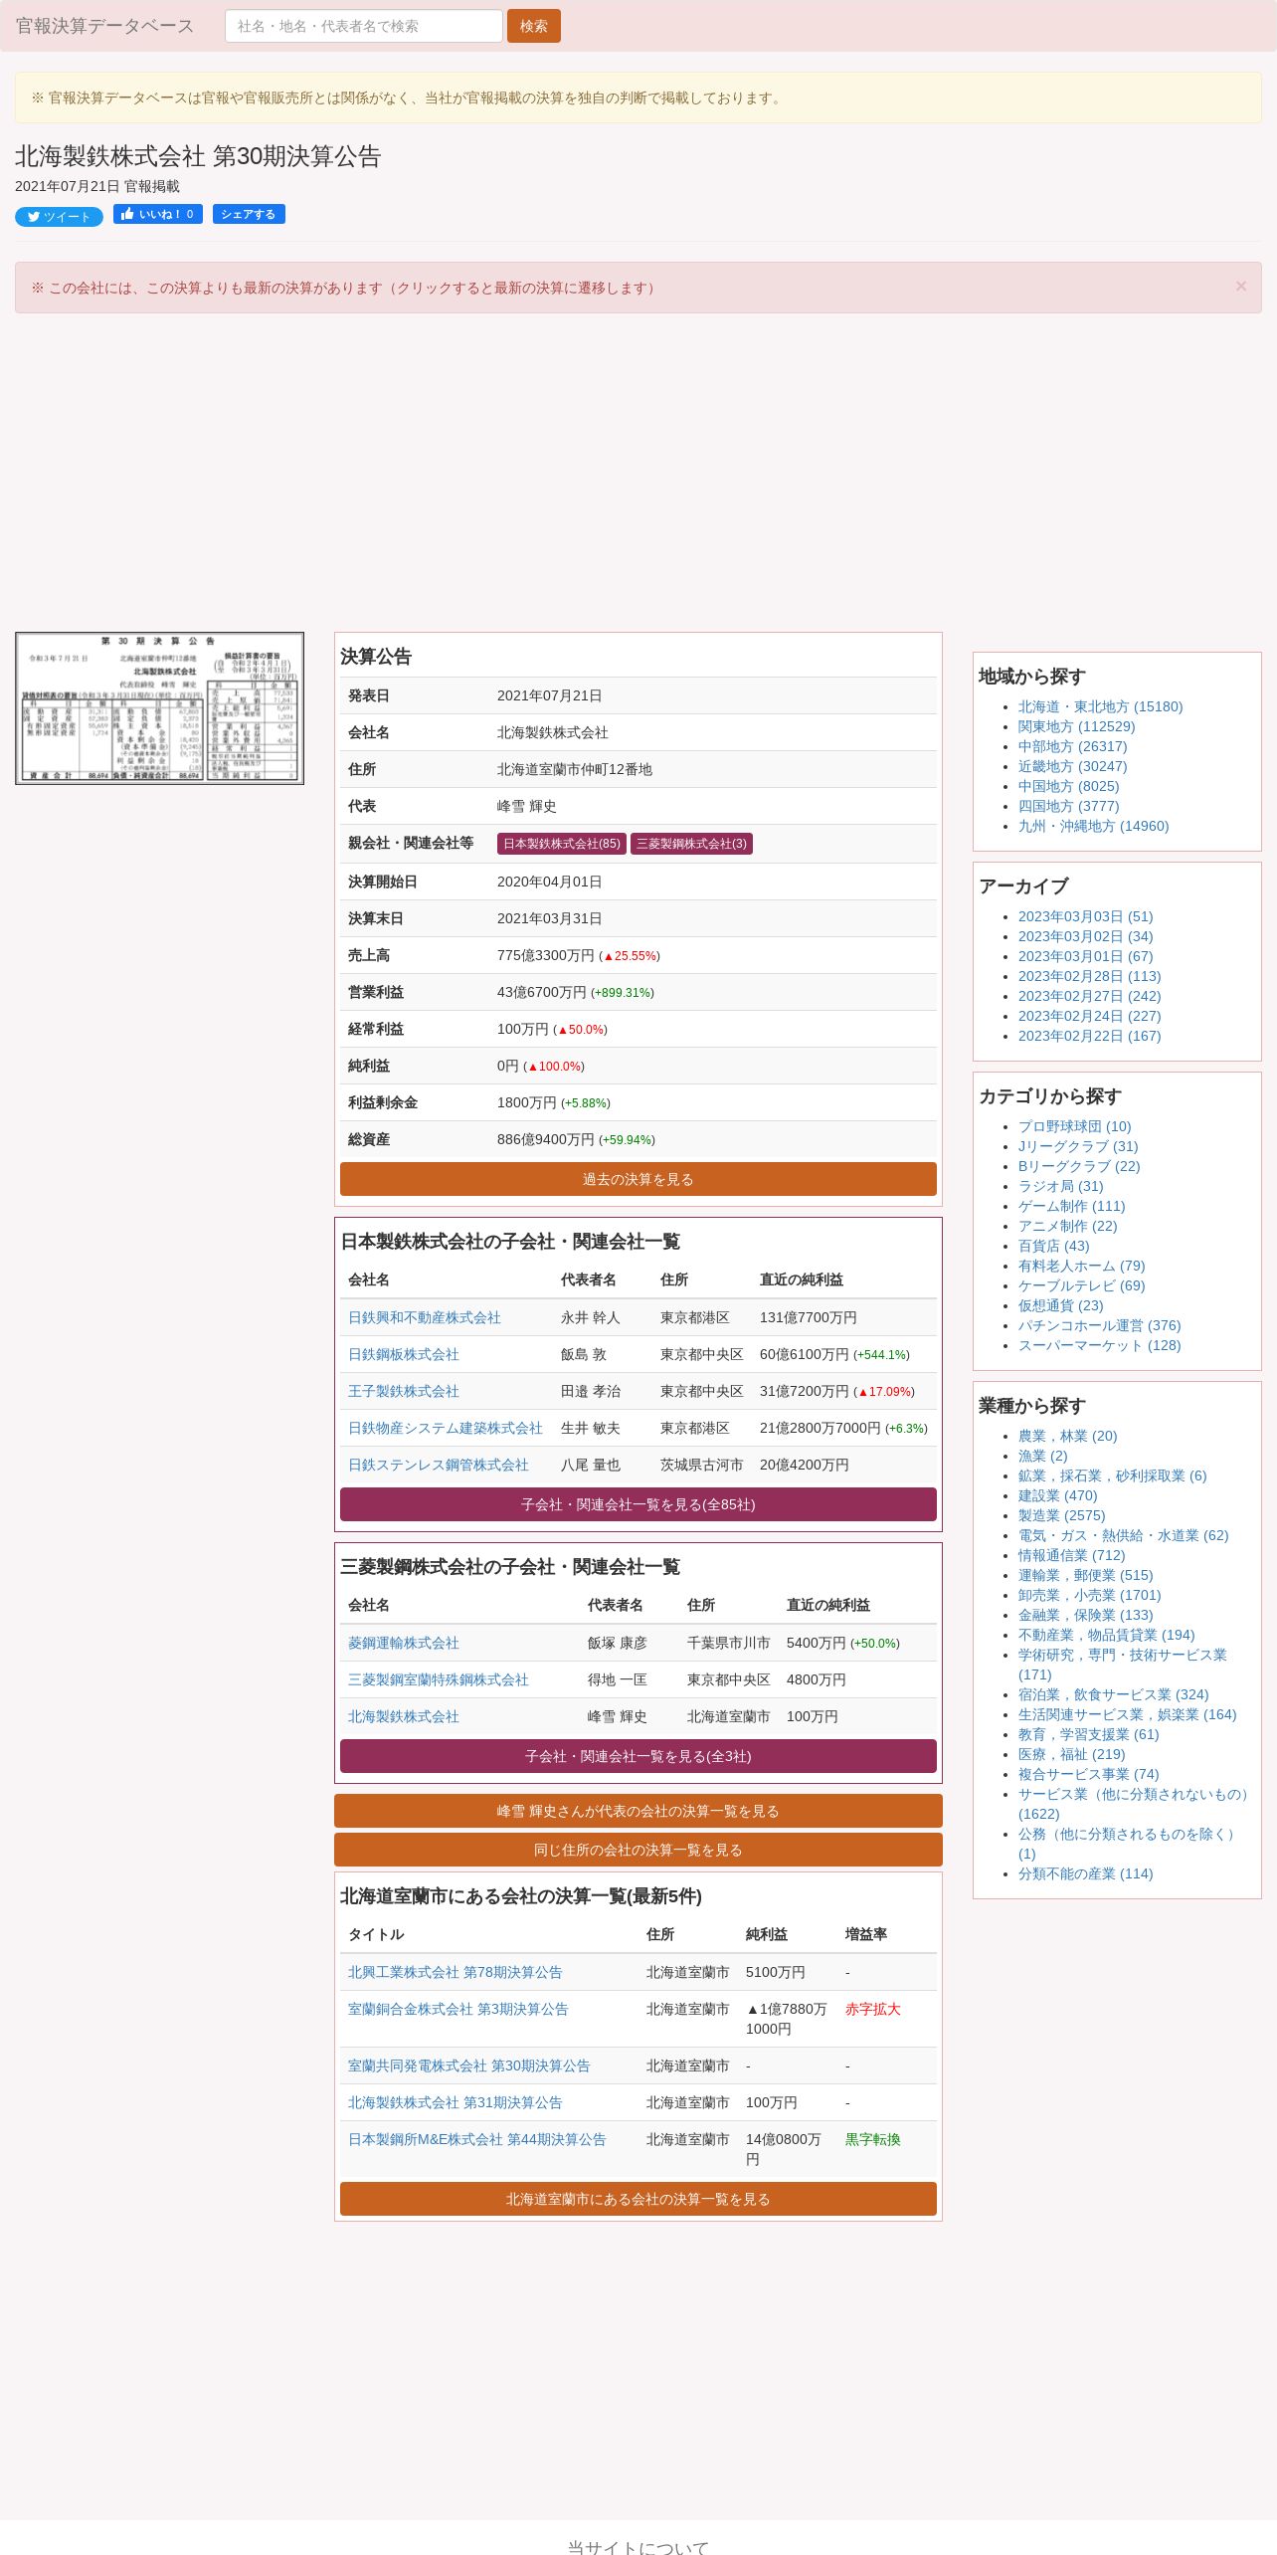1277x2555 pixels.
Task: Open 日本製鋼所M&E株式会社 第44期決算公告
Action: [477, 2139]
